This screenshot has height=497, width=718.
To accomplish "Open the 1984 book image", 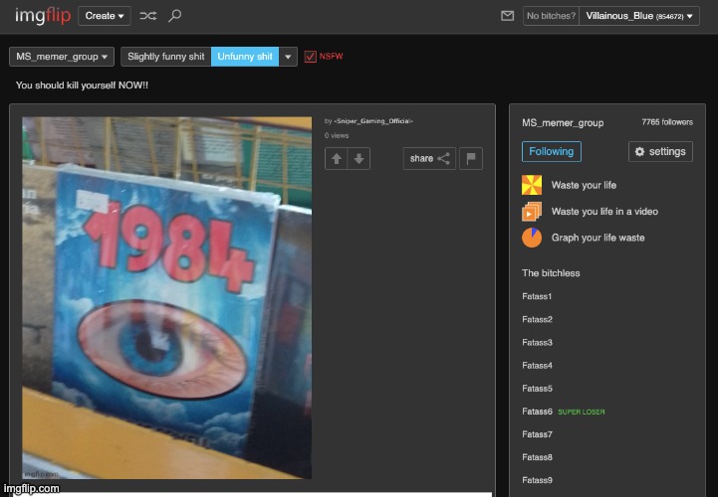I will 167,297.
